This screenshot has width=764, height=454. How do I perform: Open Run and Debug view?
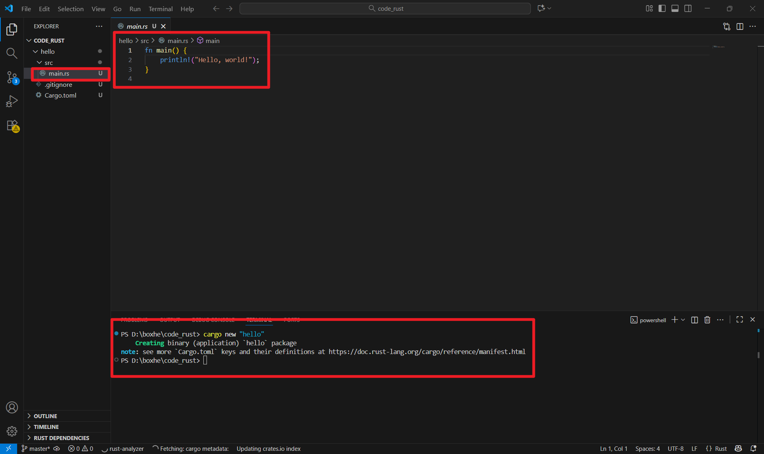[x=12, y=101]
